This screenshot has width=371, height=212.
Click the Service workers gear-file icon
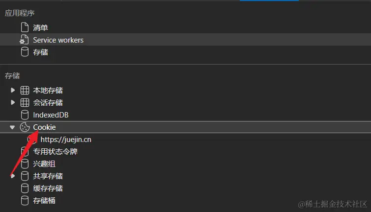[x=24, y=40]
